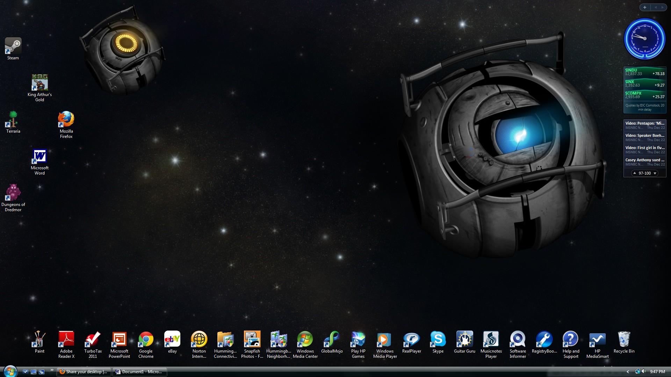The width and height of the screenshot is (671, 377).
Task: Go to the next sidebar page arrow
Action: coord(663,7)
